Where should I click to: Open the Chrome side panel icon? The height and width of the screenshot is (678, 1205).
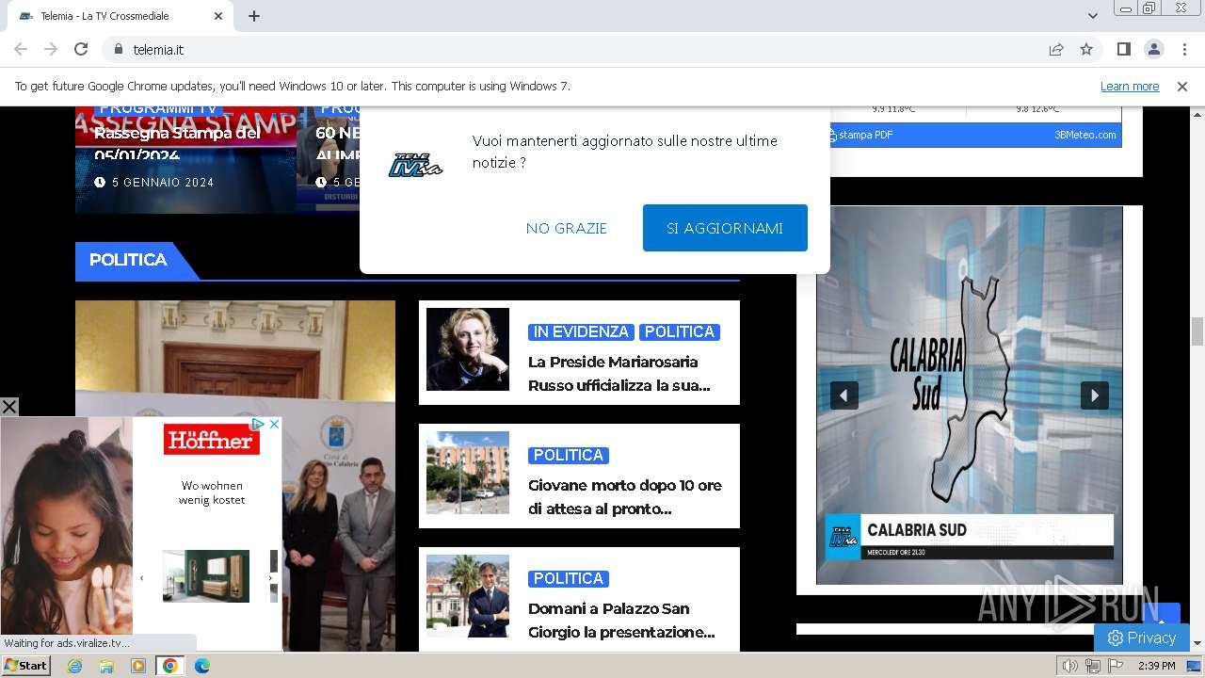[1123, 49]
